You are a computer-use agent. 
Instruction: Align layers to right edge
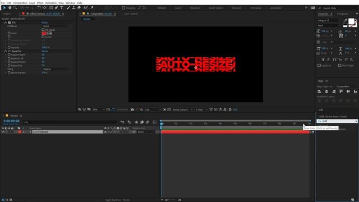tap(334, 91)
